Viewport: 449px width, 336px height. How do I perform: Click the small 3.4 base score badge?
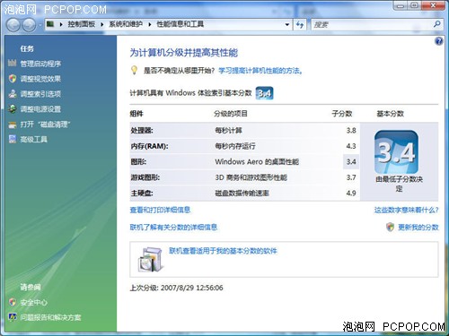[265, 93]
